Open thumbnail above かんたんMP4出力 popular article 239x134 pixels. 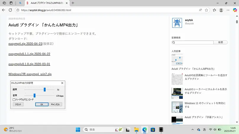coord(177,60)
